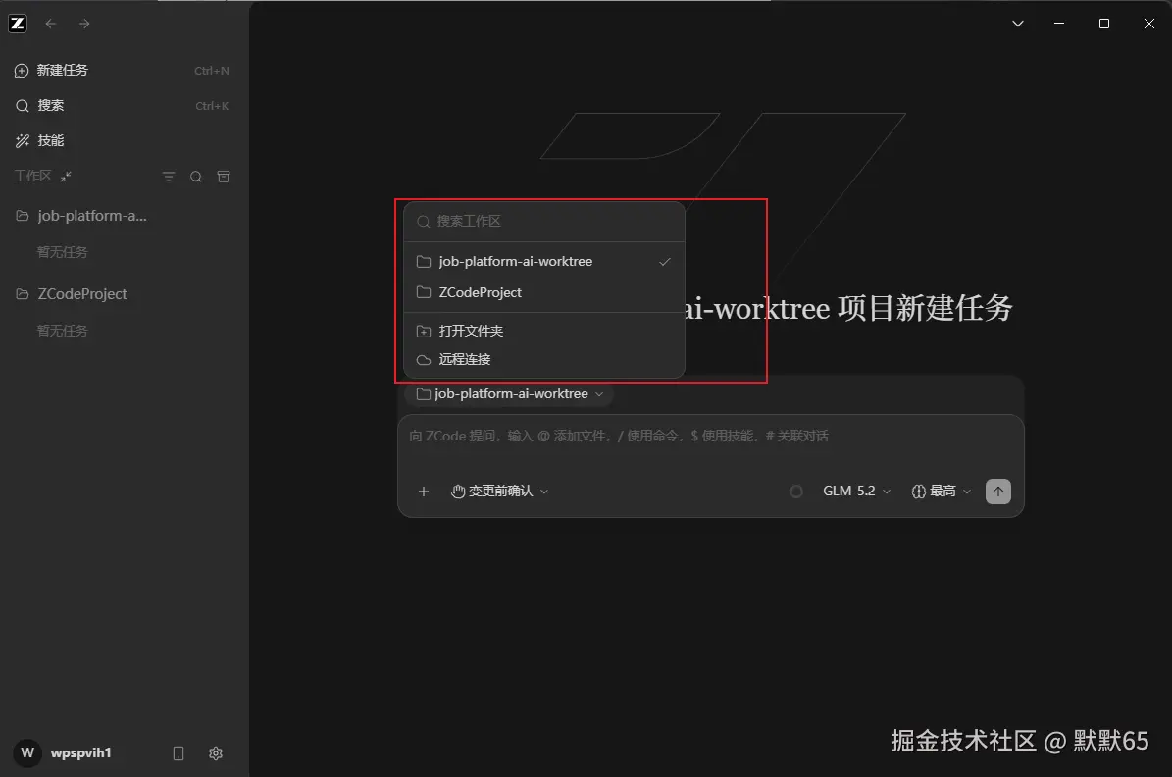Open the sidebar search (搜索)

122,105
